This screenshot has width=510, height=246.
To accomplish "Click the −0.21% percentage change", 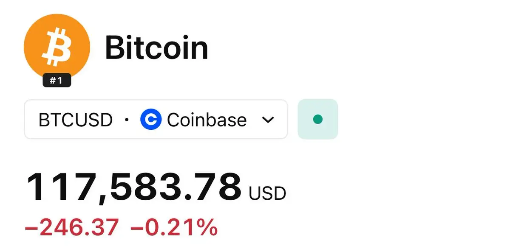I will click(x=174, y=227).
